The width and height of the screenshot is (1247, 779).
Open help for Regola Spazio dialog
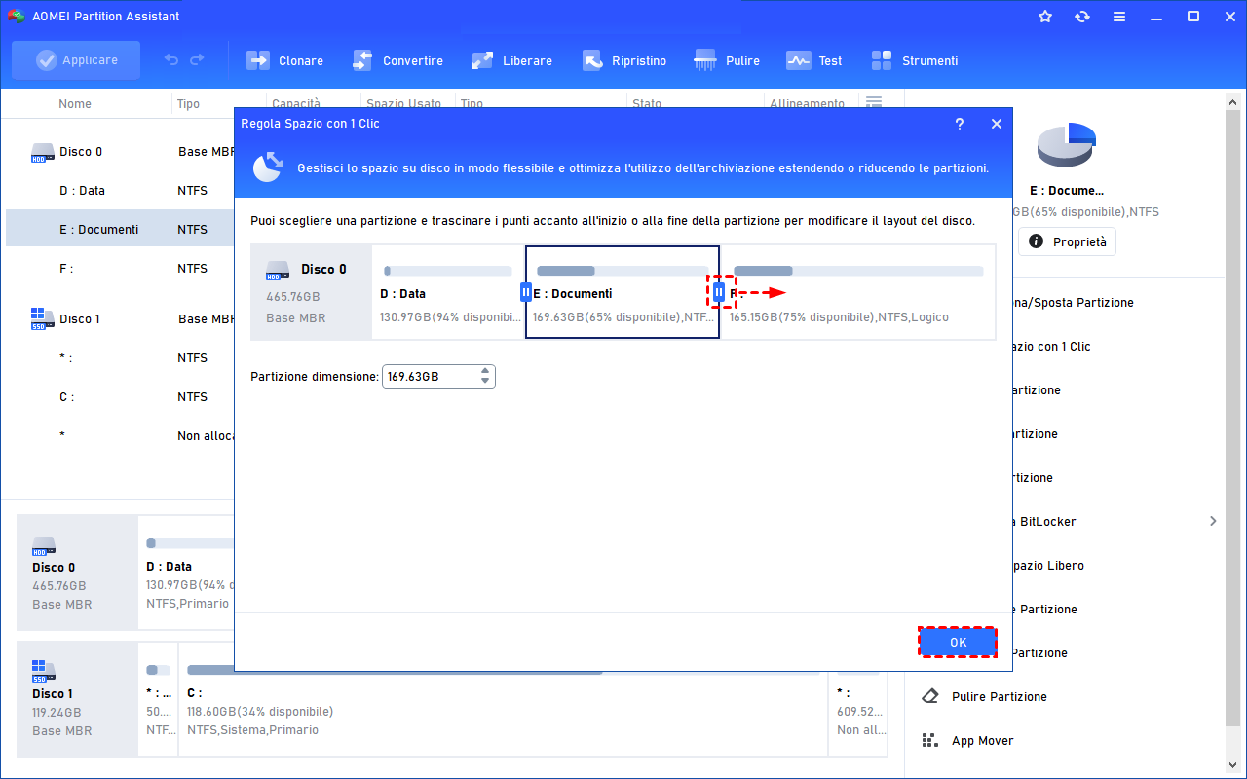960,124
